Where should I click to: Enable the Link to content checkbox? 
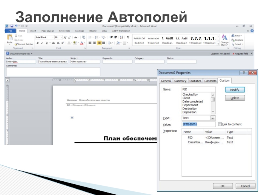220,124
